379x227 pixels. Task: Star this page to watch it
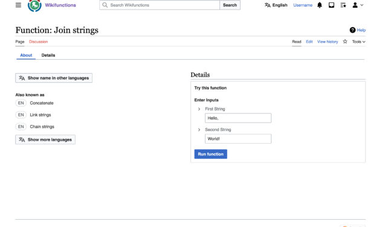coord(345,42)
